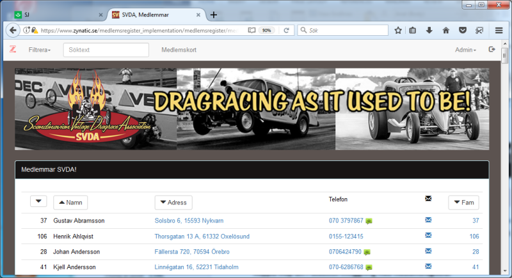Call number 0155-123415

pos(346,236)
